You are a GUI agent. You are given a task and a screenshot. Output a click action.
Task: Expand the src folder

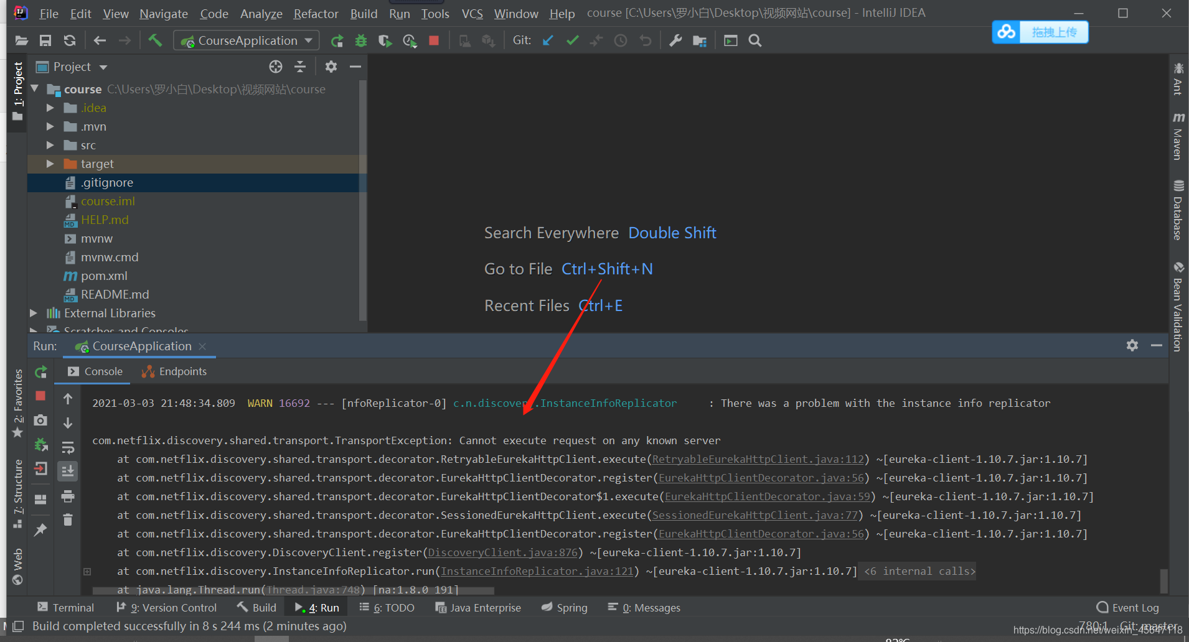pyautogui.click(x=50, y=145)
